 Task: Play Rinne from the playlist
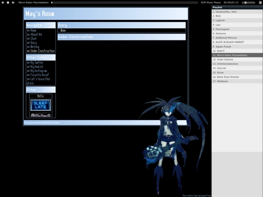pyautogui.click(x=237, y=72)
